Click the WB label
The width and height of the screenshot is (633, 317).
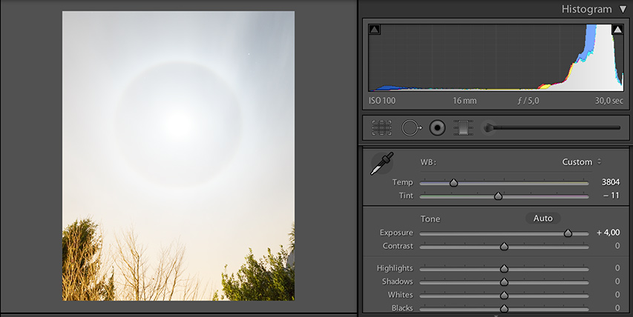[428, 162]
